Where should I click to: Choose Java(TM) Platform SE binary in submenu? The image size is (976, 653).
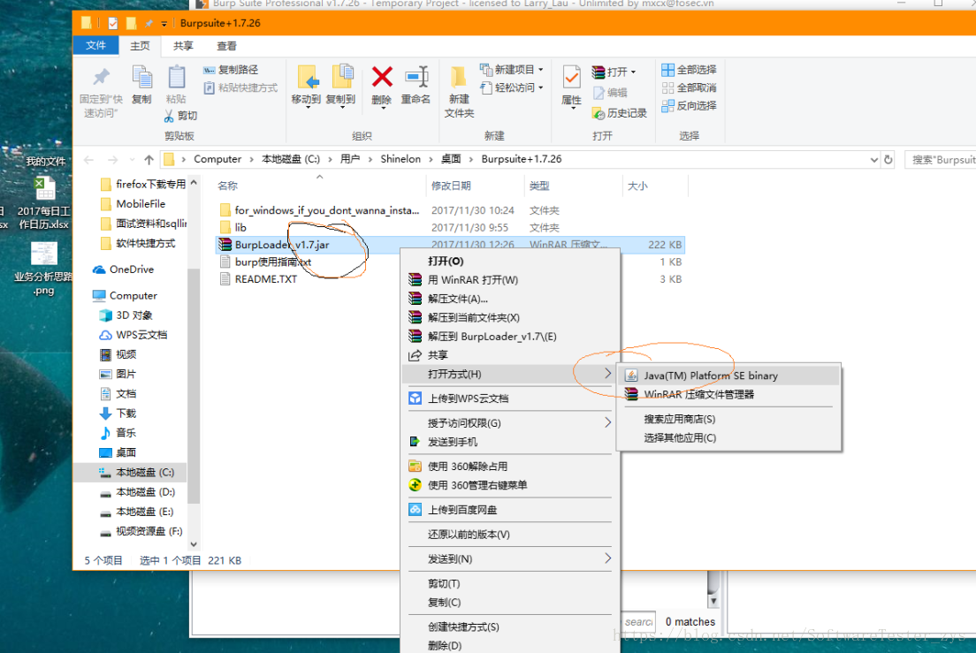728,376
